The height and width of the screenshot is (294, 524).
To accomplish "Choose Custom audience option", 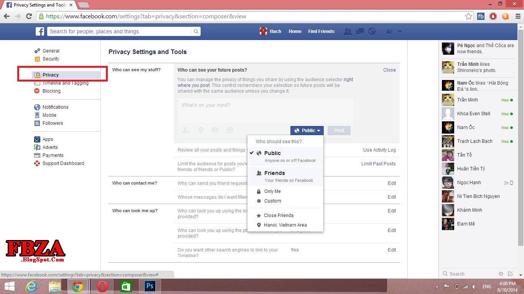I will tap(285, 201).
